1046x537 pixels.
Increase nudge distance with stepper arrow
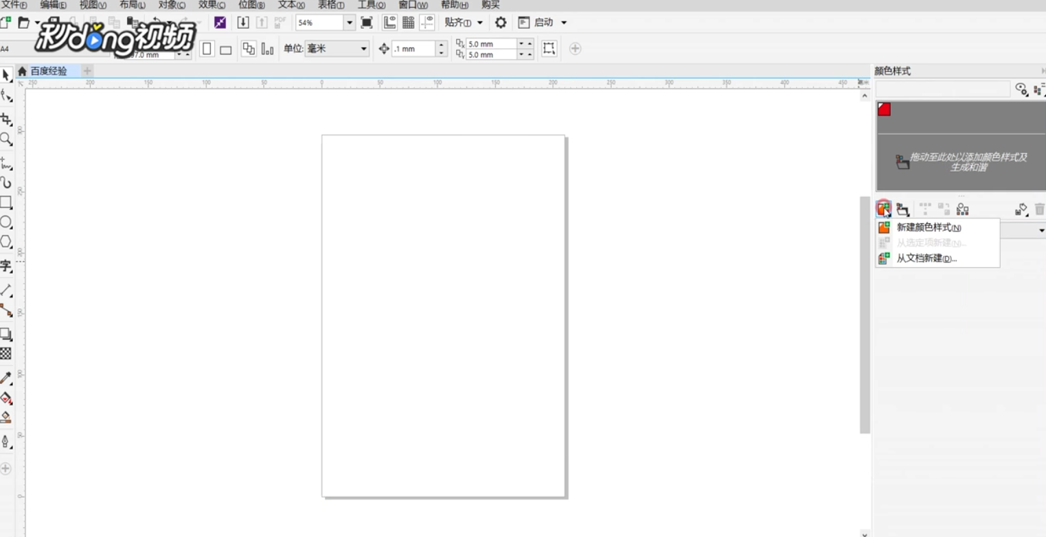point(442,45)
